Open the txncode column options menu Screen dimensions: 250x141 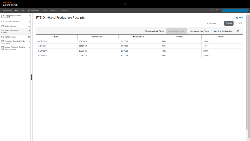[184, 37]
